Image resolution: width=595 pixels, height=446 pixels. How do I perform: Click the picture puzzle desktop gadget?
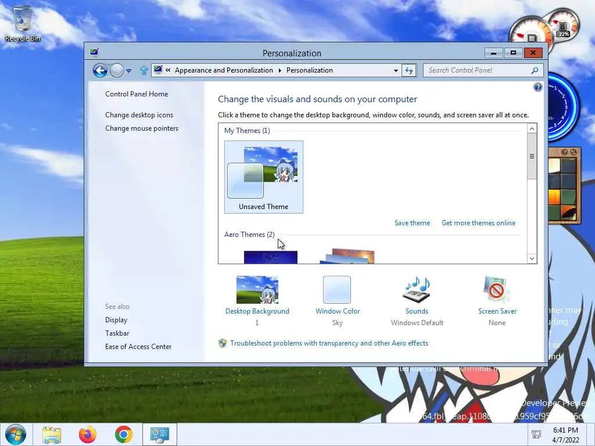564,186
